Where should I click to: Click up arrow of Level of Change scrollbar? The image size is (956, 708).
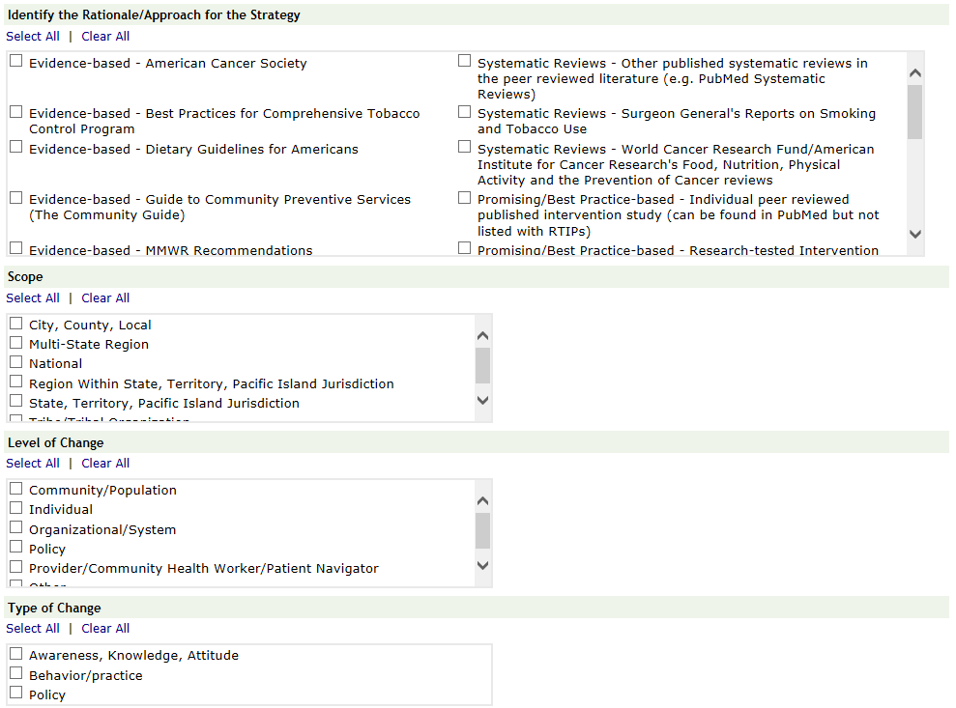[x=483, y=501]
